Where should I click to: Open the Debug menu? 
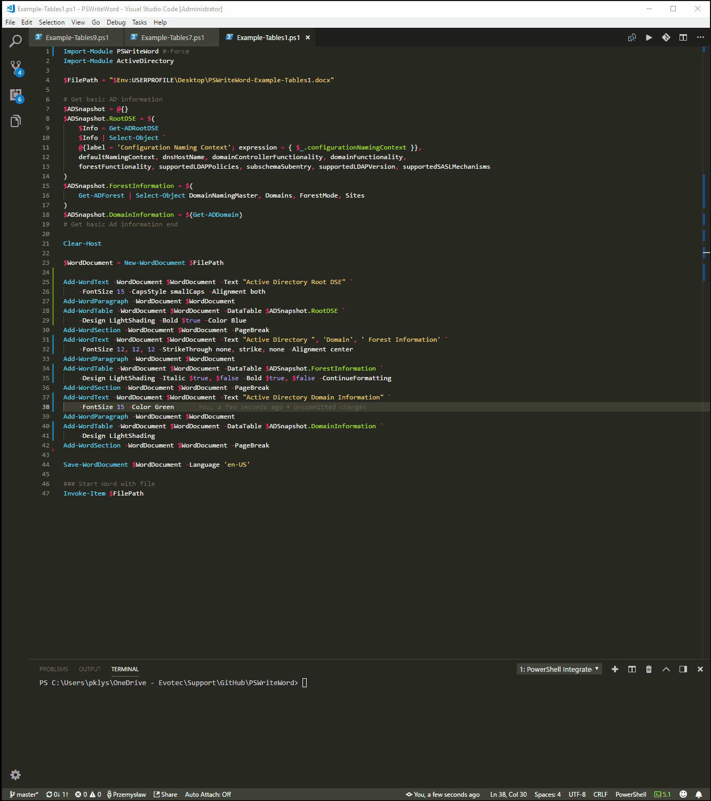[116, 22]
